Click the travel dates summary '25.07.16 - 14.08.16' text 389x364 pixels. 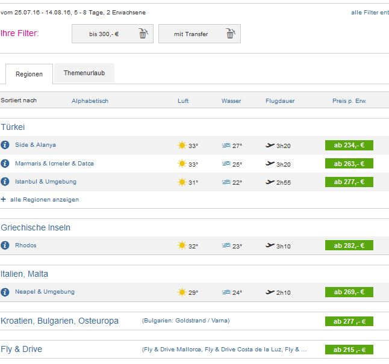pos(42,13)
